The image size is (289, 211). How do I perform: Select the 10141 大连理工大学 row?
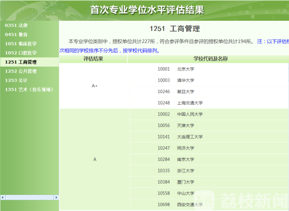pyautogui.click(x=209, y=137)
